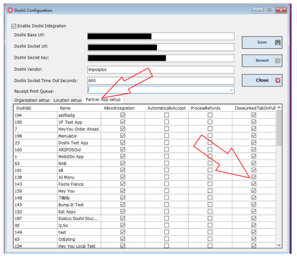297x257 pixels.
Task: Select the ARZPOSOrd name cell
Action: [x=79, y=149]
